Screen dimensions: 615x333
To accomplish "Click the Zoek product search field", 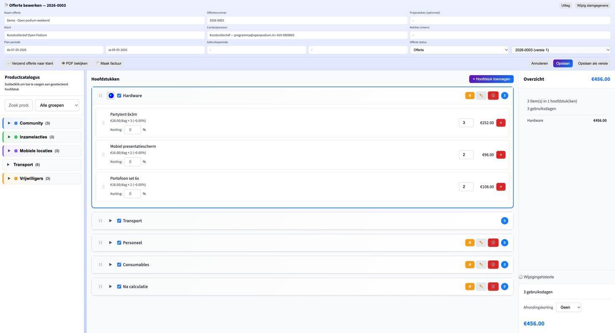I will click(x=19, y=105).
